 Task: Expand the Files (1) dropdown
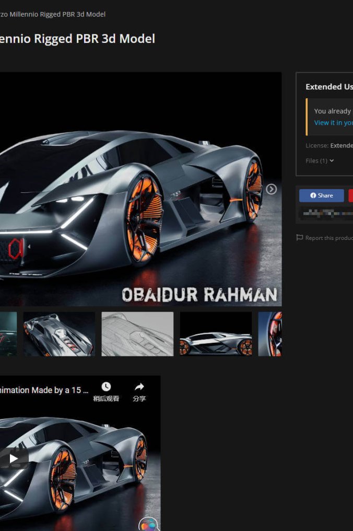pos(320,160)
